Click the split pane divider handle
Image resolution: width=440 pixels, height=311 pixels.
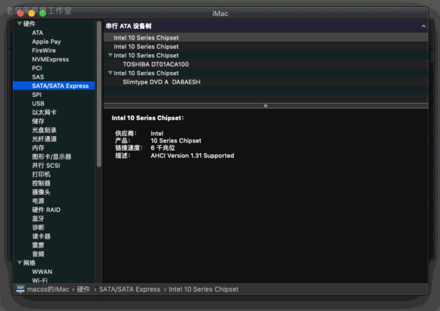pyautogui.click(x=265, y=105)
